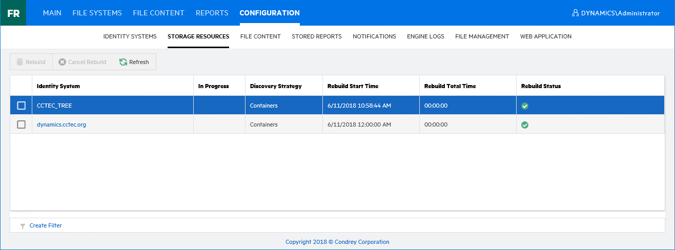Click the Refresh icon in toolbar

point(123,62)
